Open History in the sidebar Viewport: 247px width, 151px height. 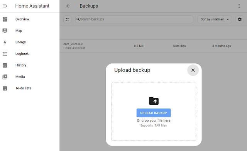click(x=21, y=65)
